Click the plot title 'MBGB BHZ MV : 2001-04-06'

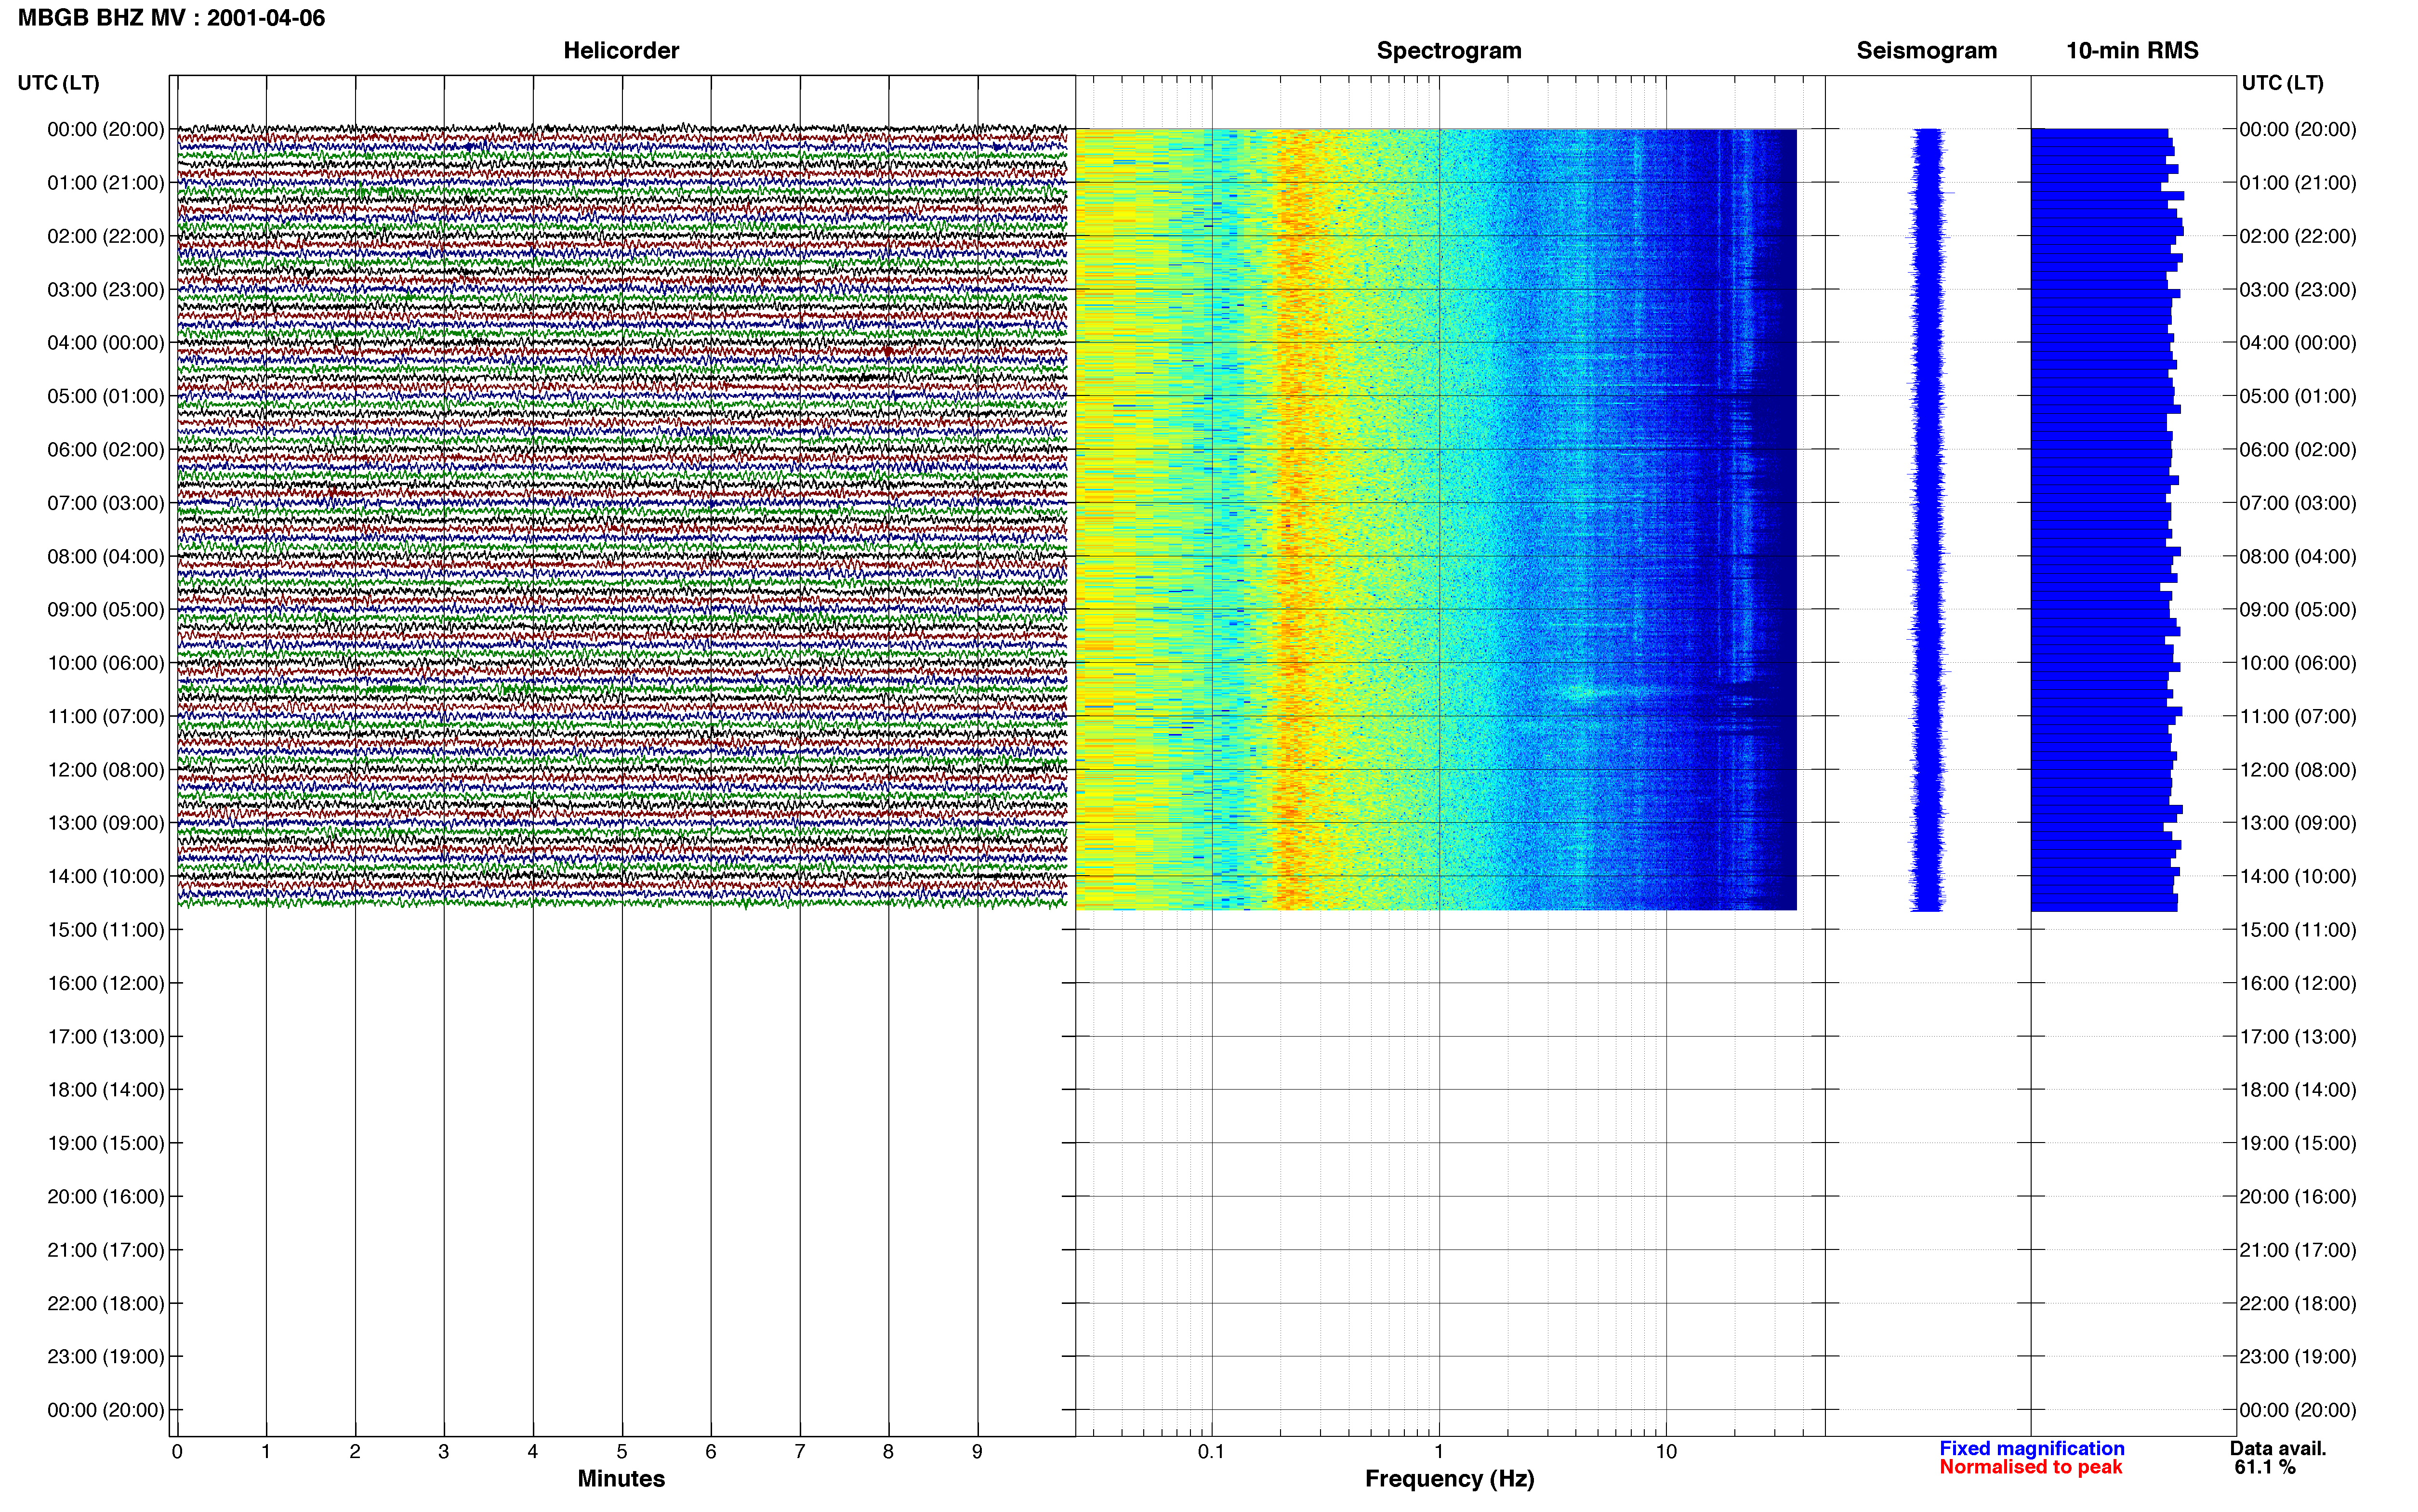(171, 18)
